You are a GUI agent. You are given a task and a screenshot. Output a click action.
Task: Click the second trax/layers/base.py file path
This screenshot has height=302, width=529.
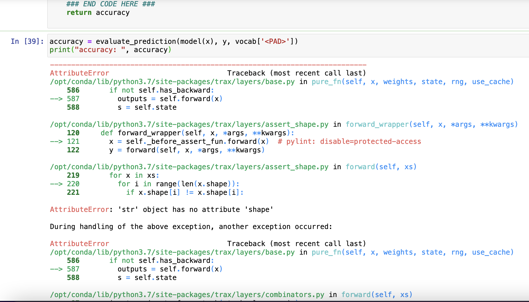coord(172,252)
